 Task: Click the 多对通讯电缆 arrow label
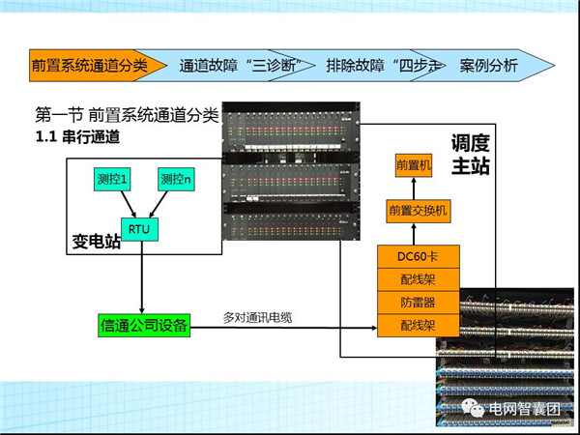pos(256,317)
